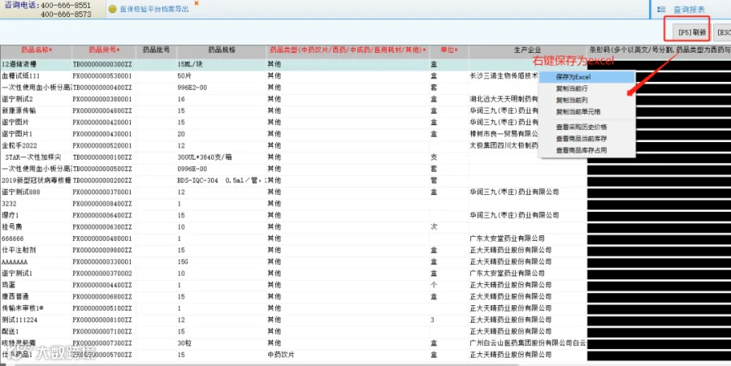This screenshot has width=731, height=366.
Task: Select the 666666 name cell
Action: pos(36,239)
